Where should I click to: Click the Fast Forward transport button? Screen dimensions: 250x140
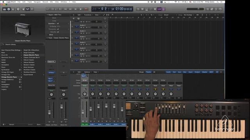pyautogui.click(x=70, y=9)
